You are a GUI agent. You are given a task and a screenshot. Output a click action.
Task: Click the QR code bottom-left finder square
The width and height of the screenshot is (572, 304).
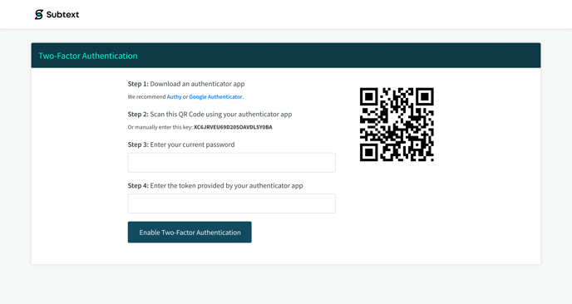(369, 152)
